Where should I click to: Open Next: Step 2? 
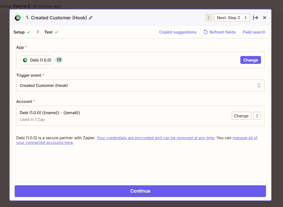tap(232, 18)
